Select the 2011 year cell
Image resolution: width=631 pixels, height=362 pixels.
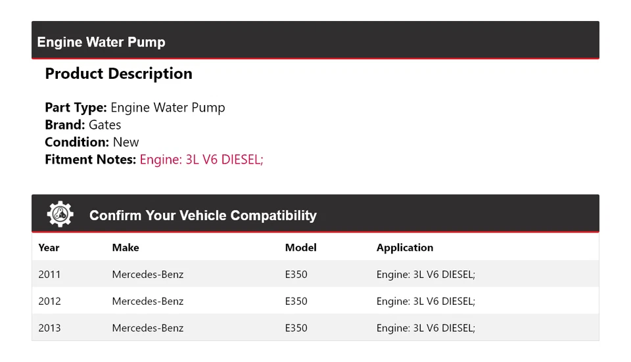(49, 275)
